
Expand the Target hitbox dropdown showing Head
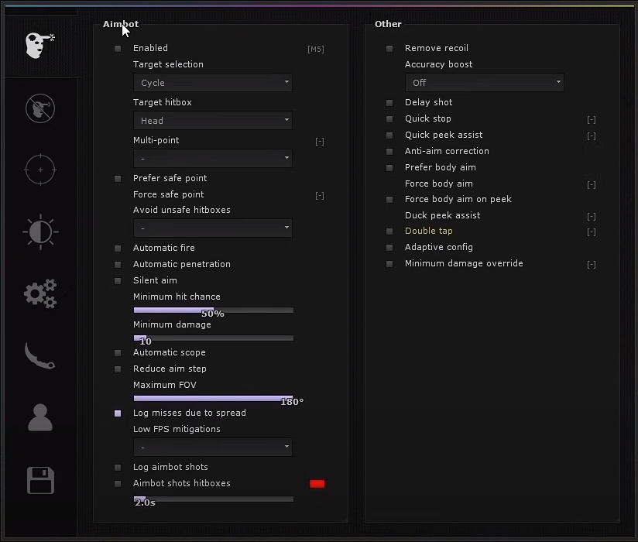pos(213,121)
